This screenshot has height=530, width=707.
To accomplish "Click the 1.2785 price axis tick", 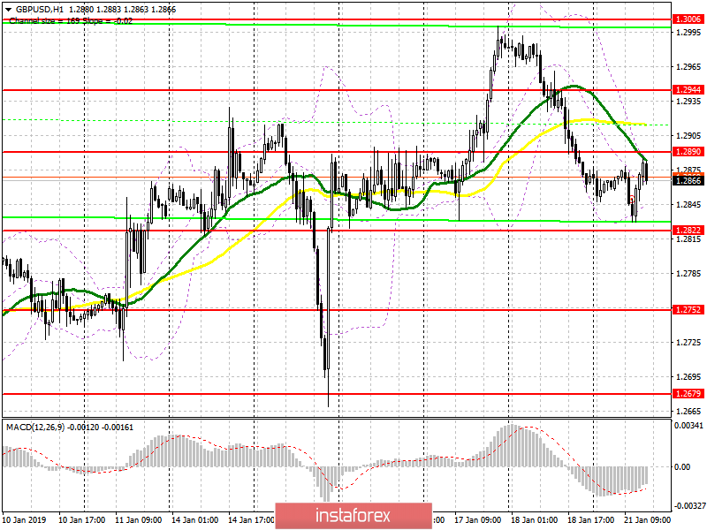I will pyautogui.click(x=688, y=274).
